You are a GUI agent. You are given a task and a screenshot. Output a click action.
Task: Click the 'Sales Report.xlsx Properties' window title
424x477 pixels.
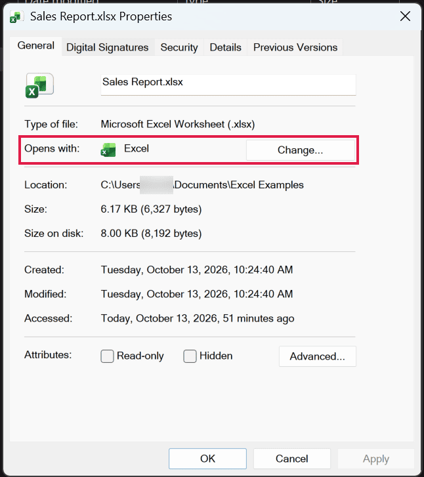[x=101, y=16]
